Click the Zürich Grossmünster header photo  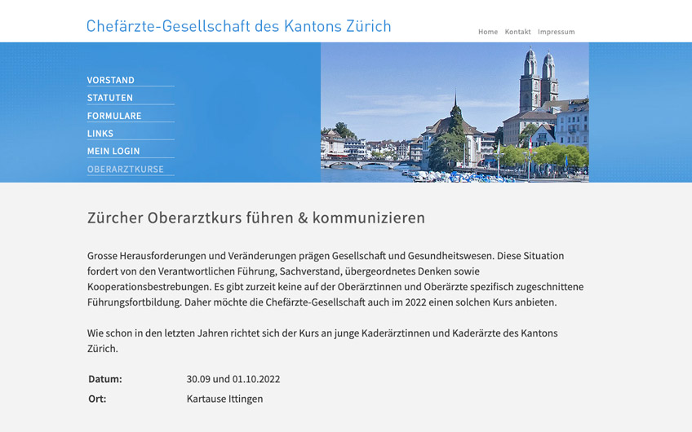(455, 112)
